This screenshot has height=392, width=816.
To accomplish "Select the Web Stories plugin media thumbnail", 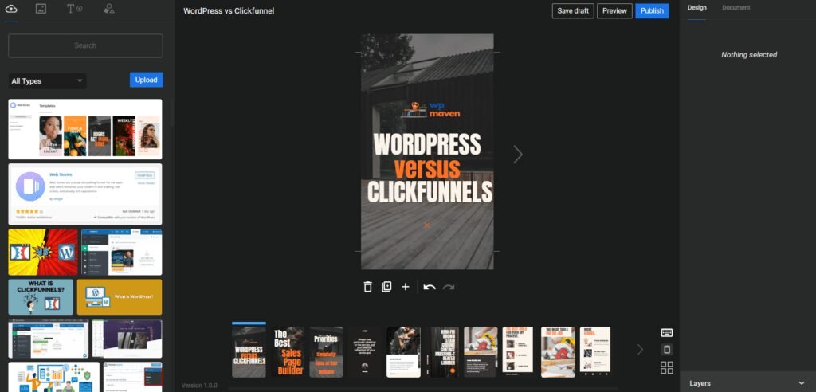I will (85, 194).
